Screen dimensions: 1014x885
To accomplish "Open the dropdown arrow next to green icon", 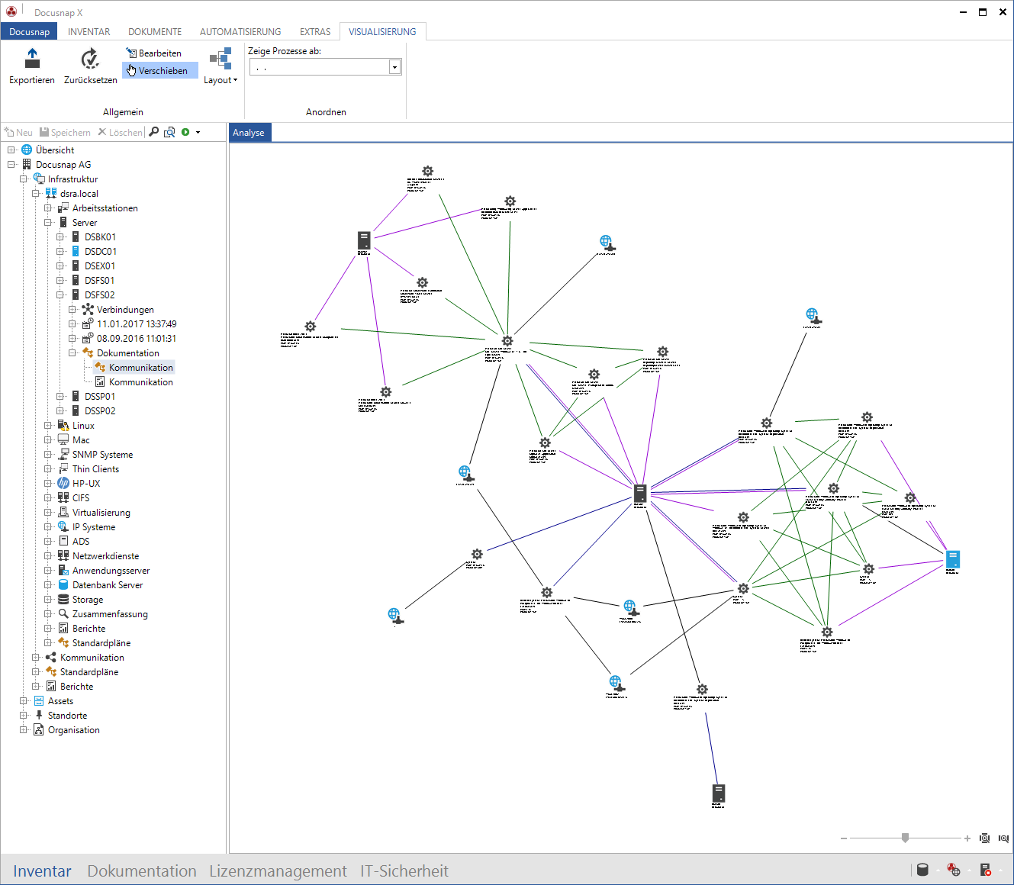I will 198,133.
